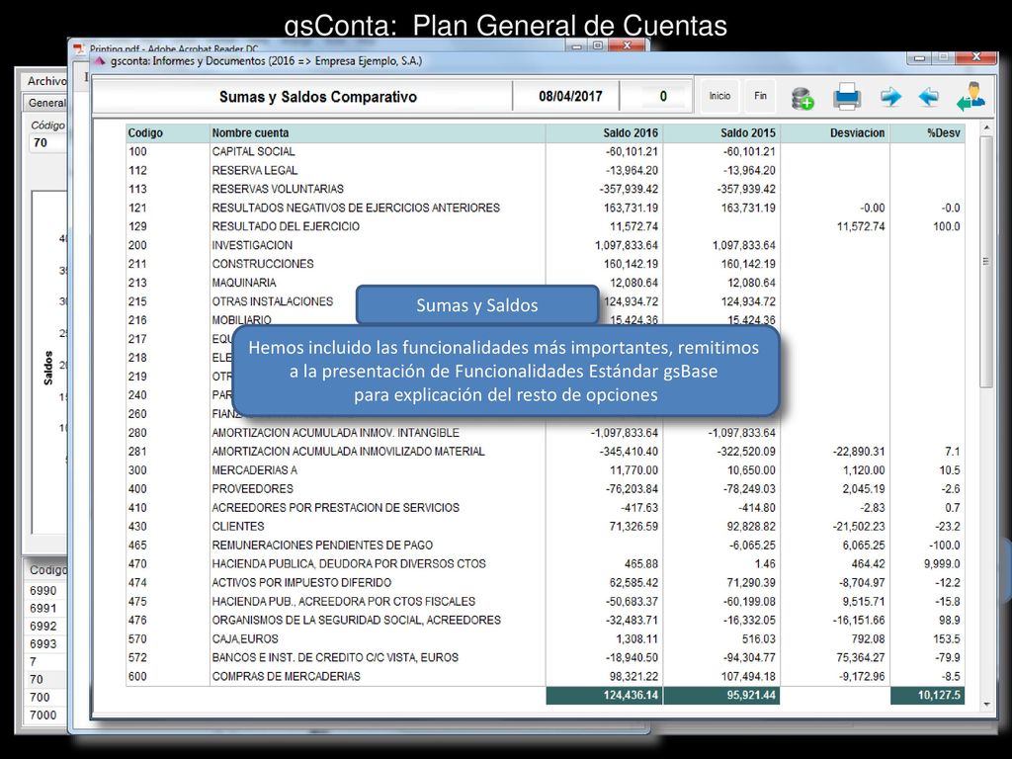This screenshot has width=1012, height=759.
Task: Select the INVESTIGACION row
Action: point(546,245)
